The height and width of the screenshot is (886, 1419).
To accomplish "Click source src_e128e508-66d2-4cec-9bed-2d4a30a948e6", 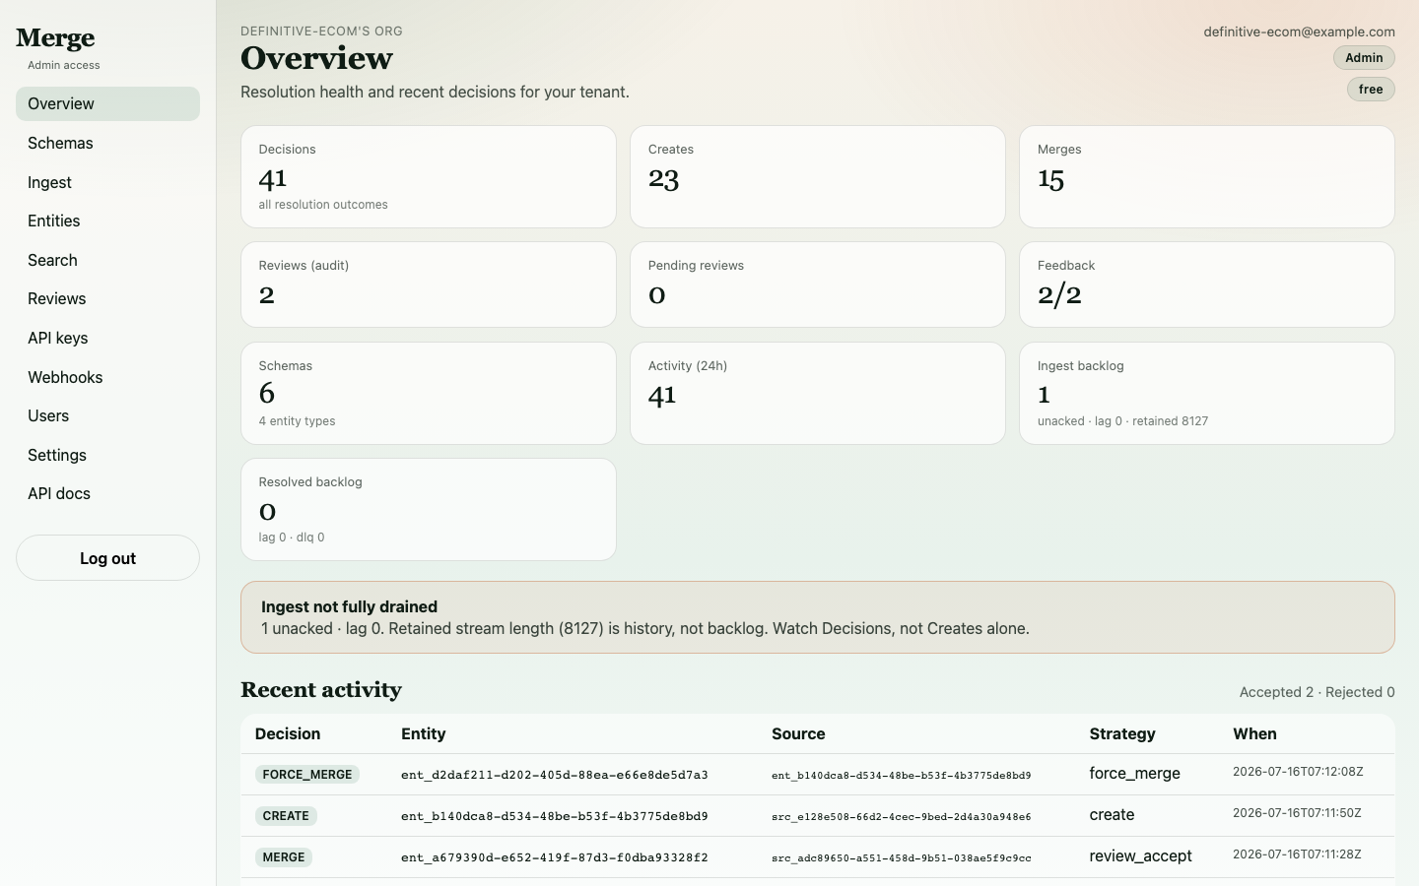I will (x=902, y=817).
